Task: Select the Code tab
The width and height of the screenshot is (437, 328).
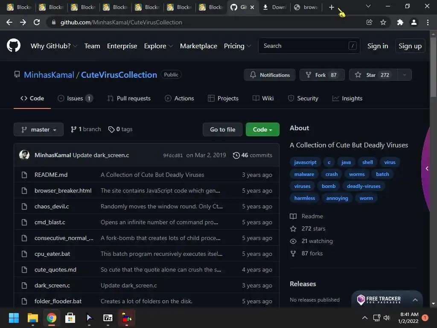Action: (x=32, y=99)
